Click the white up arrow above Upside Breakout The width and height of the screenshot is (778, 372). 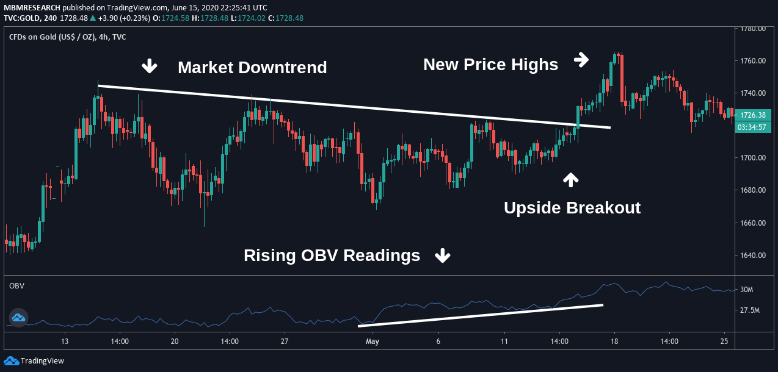pyautogui.click(x=570, y=179)
